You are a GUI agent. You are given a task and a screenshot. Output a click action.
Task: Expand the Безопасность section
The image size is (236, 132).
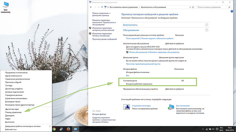pos(207,25)
